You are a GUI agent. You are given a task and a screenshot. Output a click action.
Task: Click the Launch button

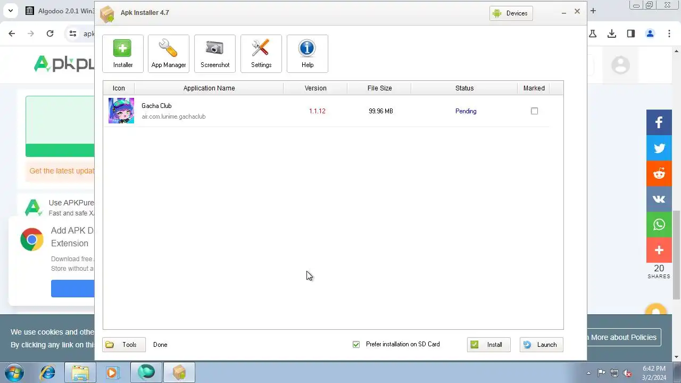pyautogui.click(x=541, y=345)
